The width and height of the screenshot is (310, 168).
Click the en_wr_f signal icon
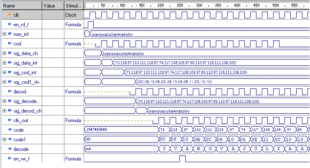tap(10, 158)
